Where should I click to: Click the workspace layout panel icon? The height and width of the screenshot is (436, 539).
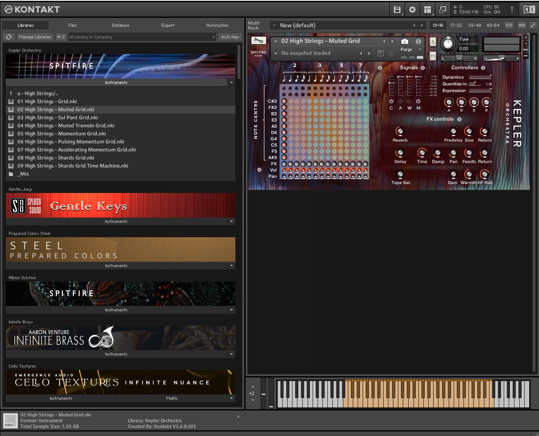click(428, 9)
